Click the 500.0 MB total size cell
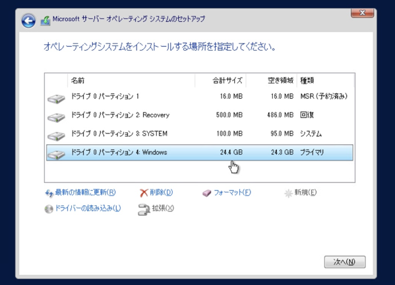 click(x=229, y=115)
